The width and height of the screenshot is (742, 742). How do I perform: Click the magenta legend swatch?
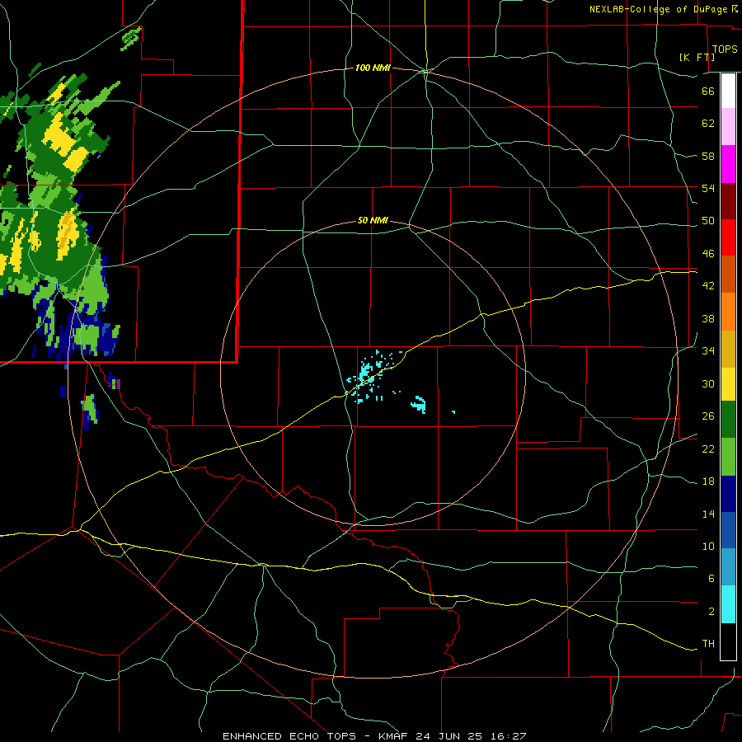click(728, 164)
